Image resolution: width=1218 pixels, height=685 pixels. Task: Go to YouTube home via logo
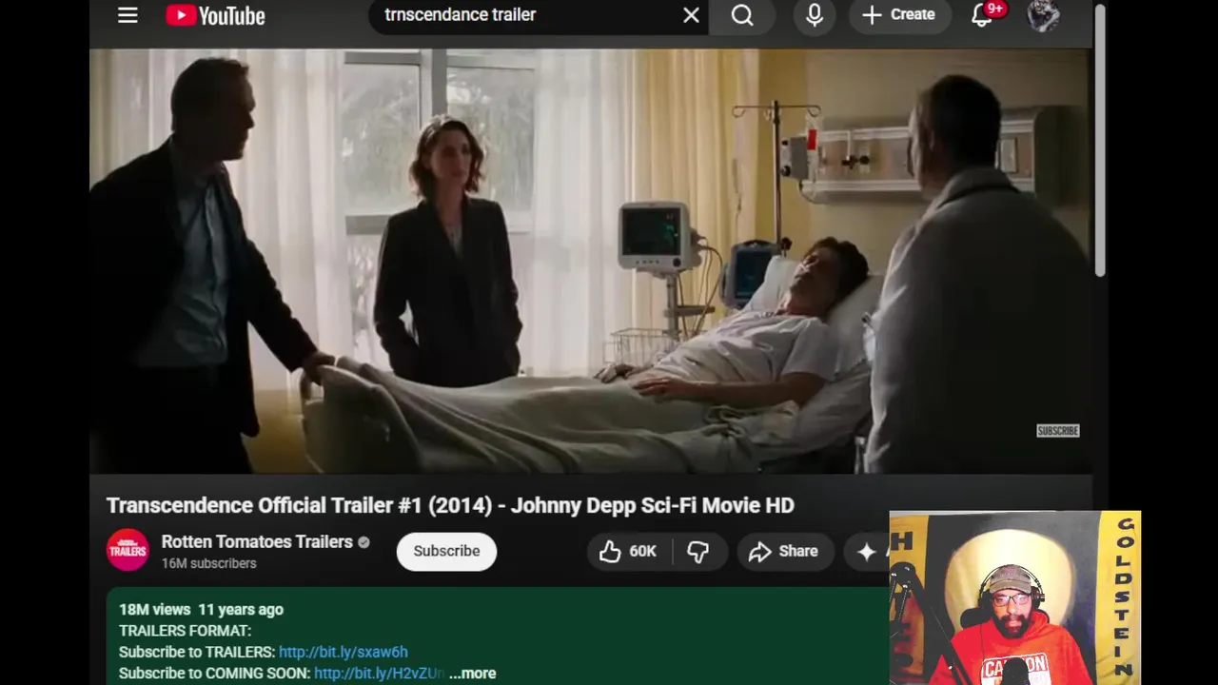[216, 15]
